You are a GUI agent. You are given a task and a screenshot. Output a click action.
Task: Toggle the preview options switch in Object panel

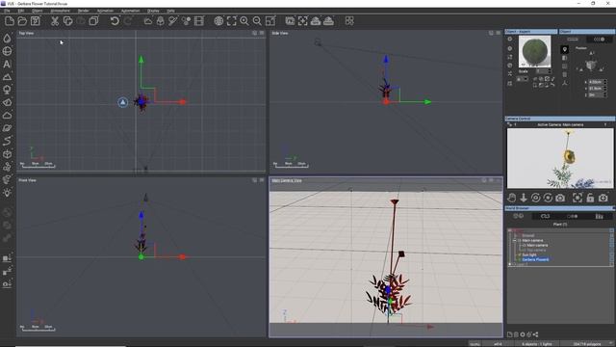[x=599, y=40]
